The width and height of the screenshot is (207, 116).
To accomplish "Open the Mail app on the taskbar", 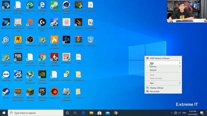I will point(108,113).
